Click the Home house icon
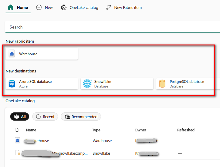220x167 pixels. pos(11,7)
